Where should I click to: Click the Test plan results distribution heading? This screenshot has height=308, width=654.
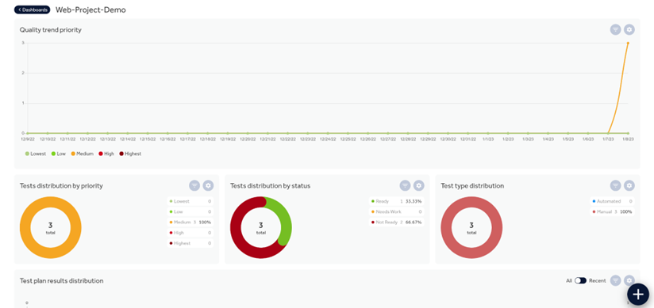61,280
